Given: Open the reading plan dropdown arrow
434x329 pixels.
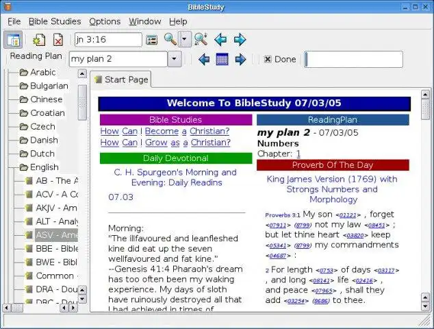Looking at the screenshot, I should (175, 59).
